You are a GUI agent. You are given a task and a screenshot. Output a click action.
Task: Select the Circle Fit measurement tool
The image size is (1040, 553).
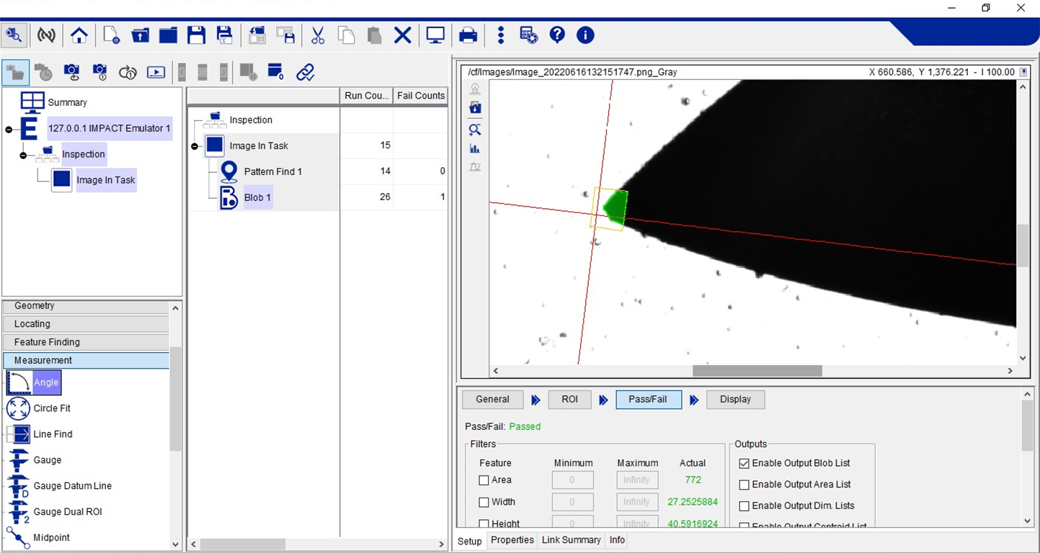click(x=51, y=408)
